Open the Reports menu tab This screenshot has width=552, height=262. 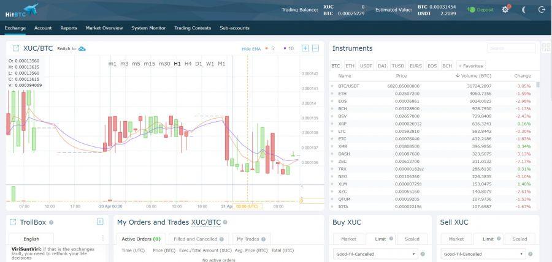(69, 28)
